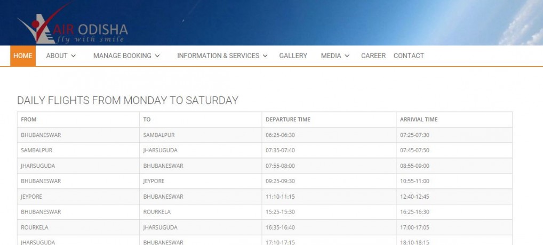The height and width of the screenshot is (245, 543).
Task: Open the Gallery page
Action: point(293,56)
